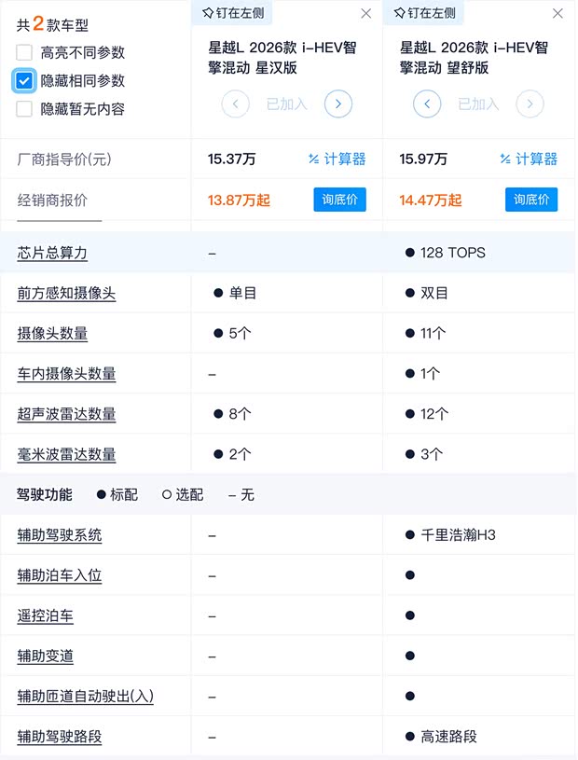Open the 超声波雷达数量 parameter link

(66, 414)
